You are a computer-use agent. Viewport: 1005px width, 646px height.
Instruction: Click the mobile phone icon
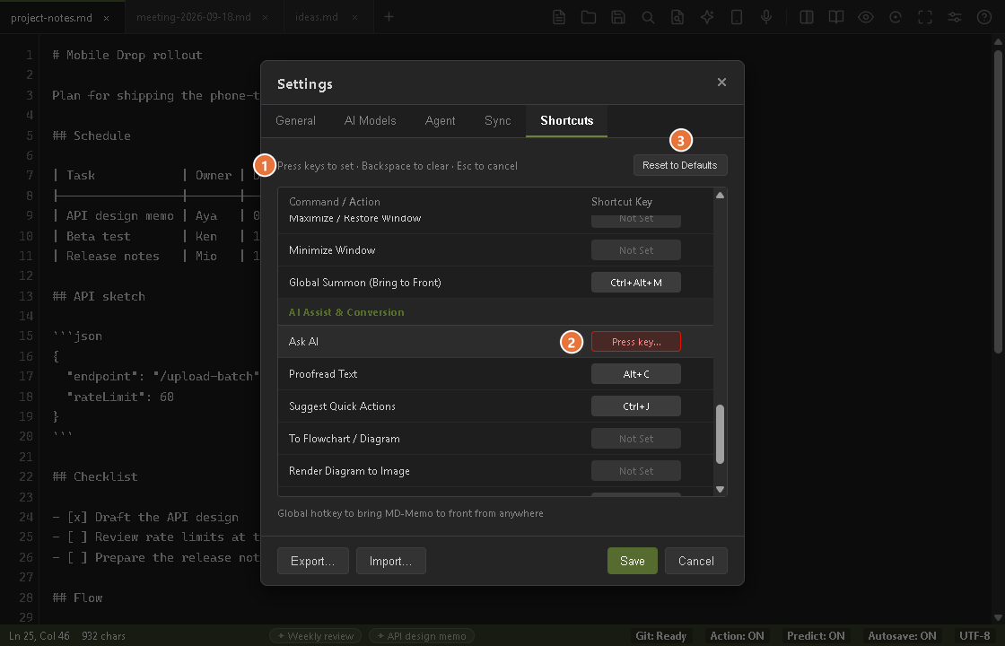coord(737,17)
